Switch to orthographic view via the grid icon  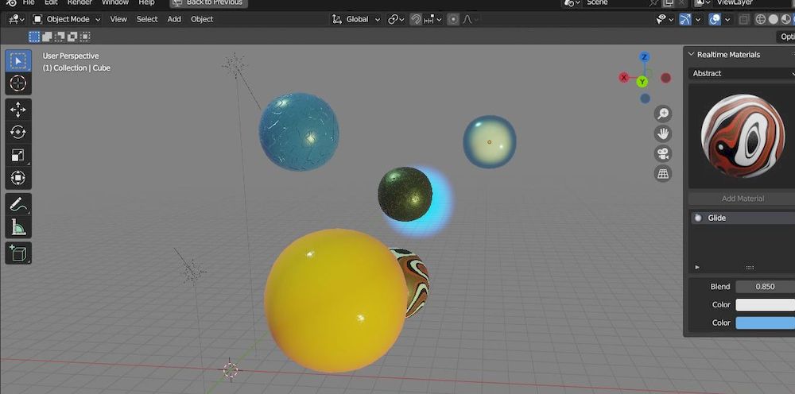(x=662, y=173)
